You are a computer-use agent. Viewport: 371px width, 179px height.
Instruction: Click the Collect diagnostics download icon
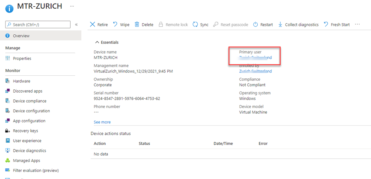(280, 24)
